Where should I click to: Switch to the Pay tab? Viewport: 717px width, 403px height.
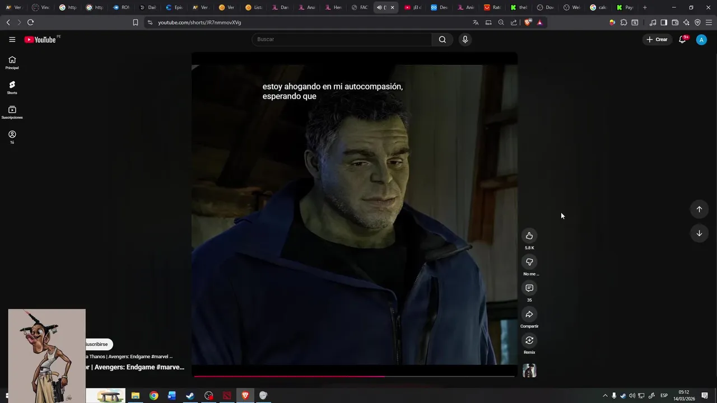point(625,7)
